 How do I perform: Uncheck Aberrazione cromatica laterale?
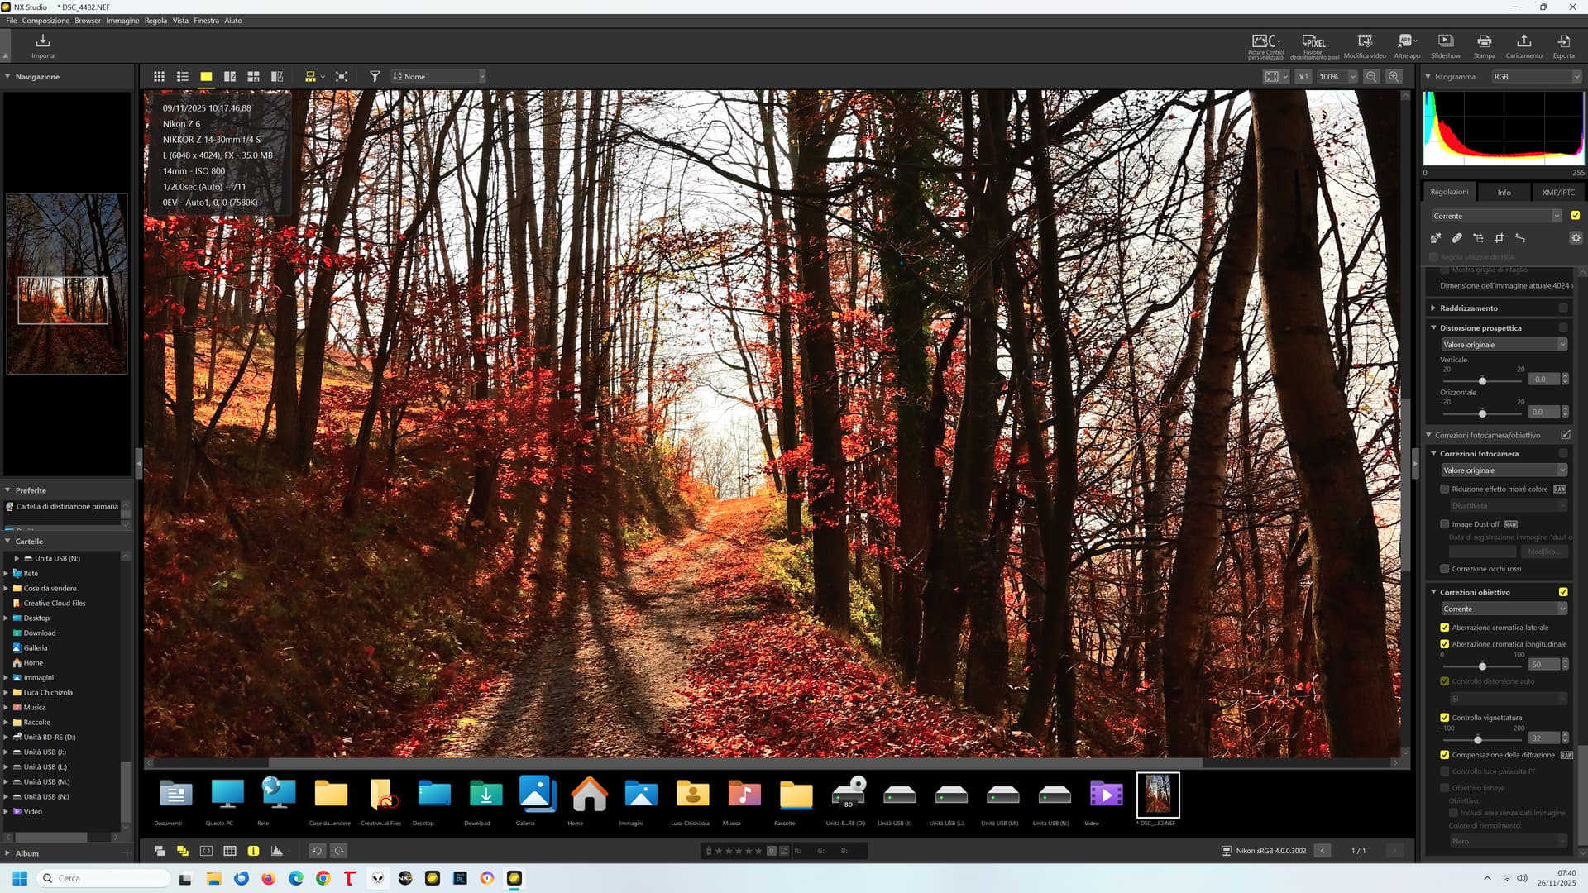(1445, 628)
